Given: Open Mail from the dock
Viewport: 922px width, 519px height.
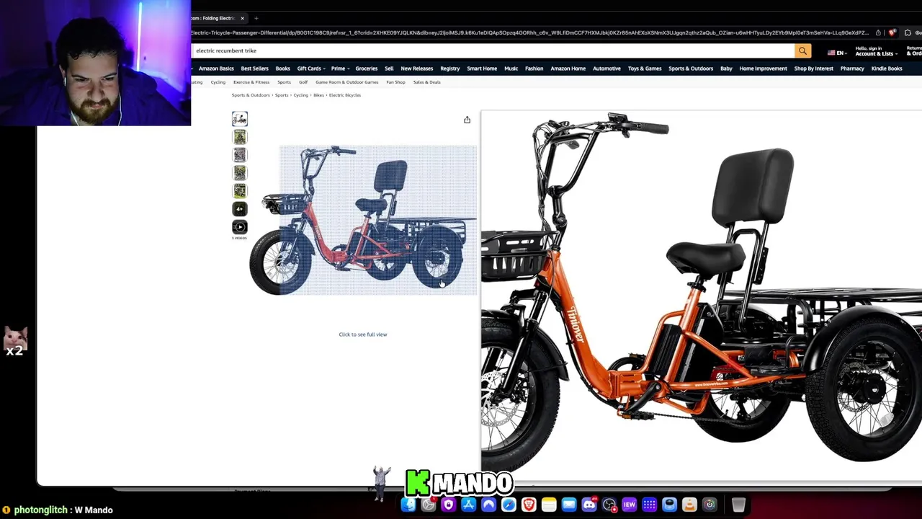Looking at the screenshot, I should (x=569, y=505).
